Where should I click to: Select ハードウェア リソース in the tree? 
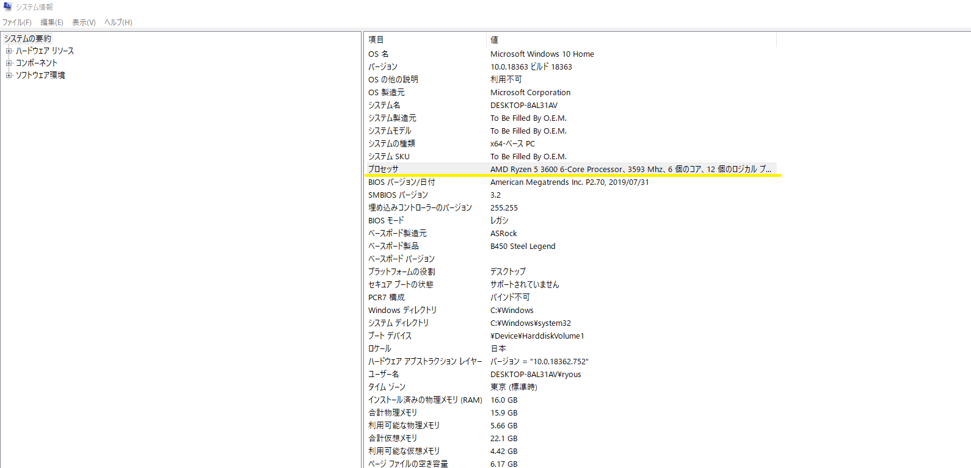45,51
